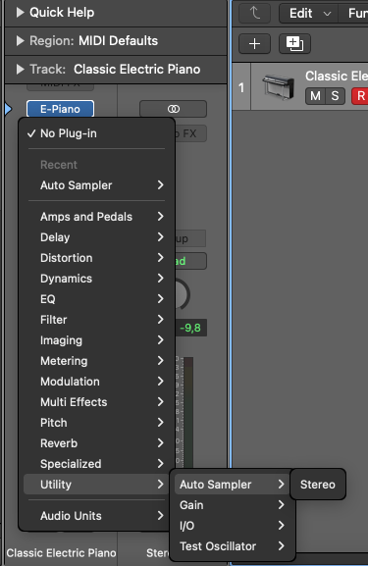Duplicate track with the duplicate button
The height and width of the screenshot is (566, 368).
pyautogui.click(x=294, y=44)
